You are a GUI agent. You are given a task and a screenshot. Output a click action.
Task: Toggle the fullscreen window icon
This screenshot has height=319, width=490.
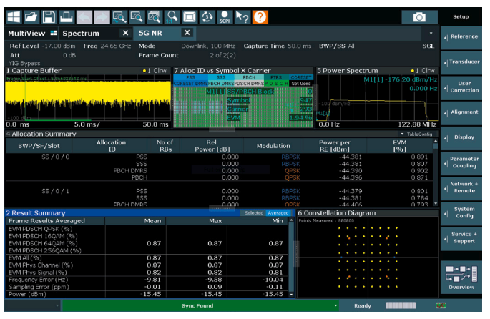coord(190,16)
